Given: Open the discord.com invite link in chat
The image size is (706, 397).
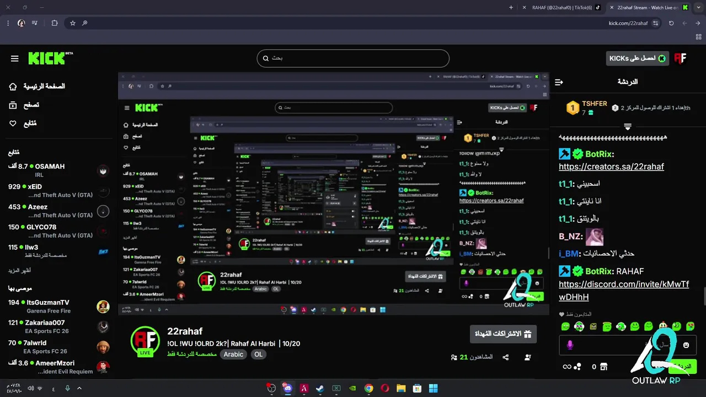Looking at the screenshot, I should pos(624,291).
